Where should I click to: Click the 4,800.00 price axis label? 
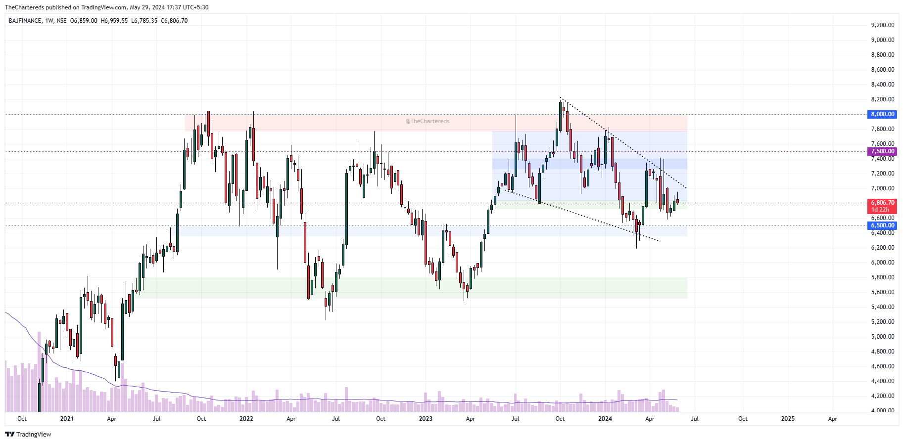883,352
